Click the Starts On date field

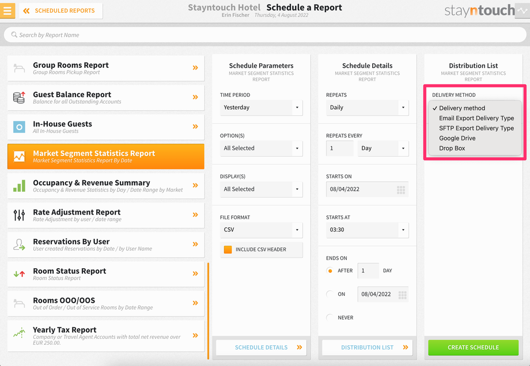tap(368, 189)
